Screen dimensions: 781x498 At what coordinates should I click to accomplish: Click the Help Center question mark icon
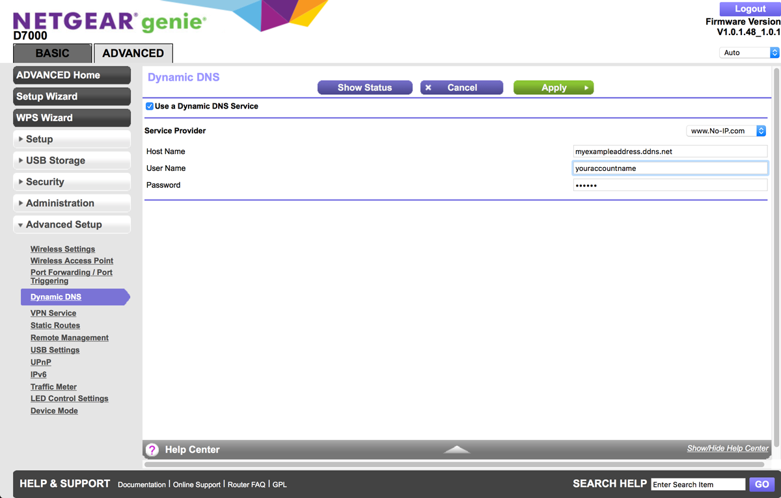coord(152,450)
